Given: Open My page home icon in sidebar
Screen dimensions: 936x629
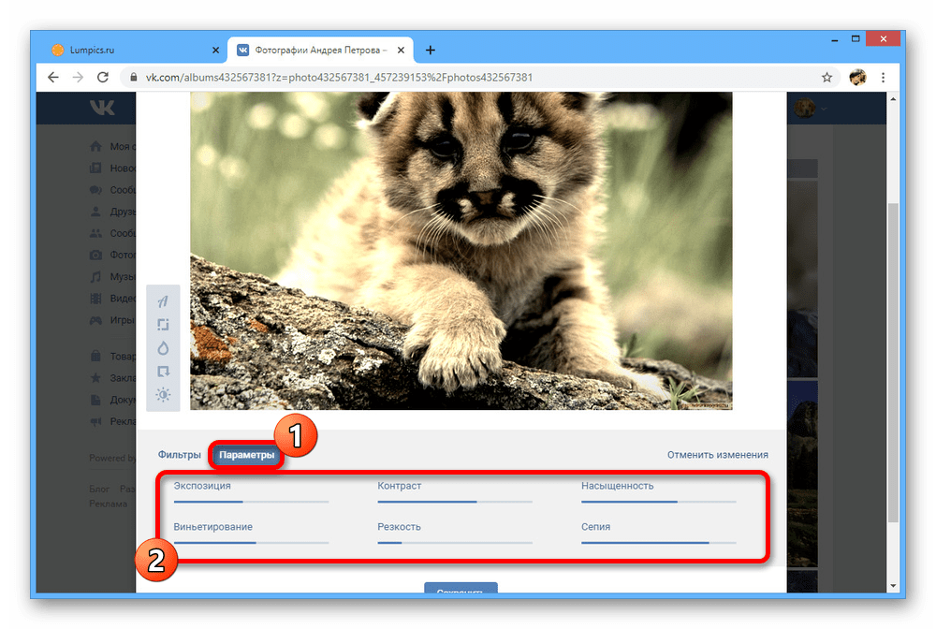Looking at the screenshot, I should click(x=95, y=146).
